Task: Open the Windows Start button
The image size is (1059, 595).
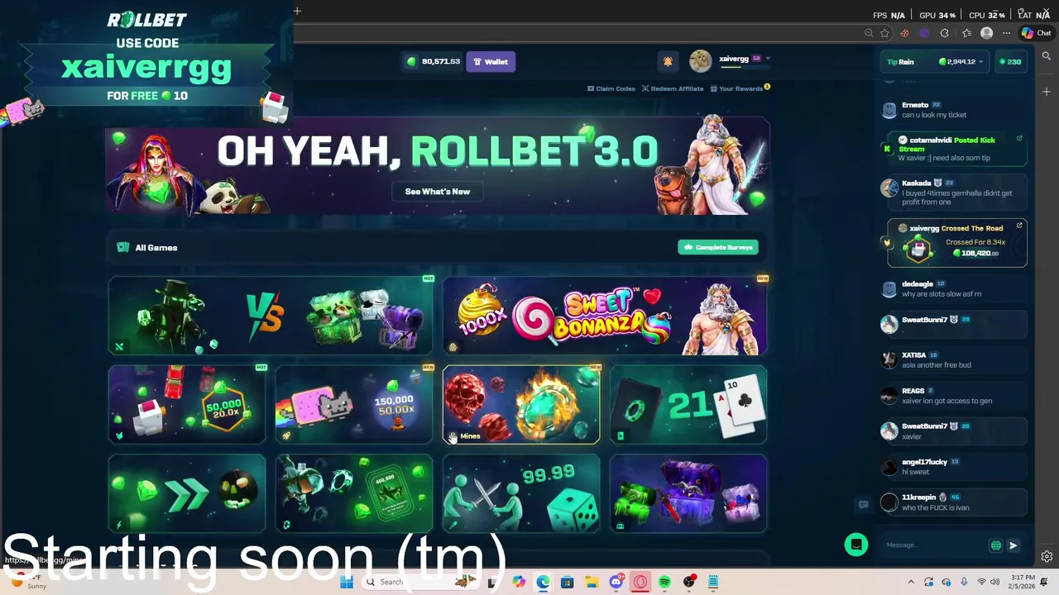Action: point(347,582)
